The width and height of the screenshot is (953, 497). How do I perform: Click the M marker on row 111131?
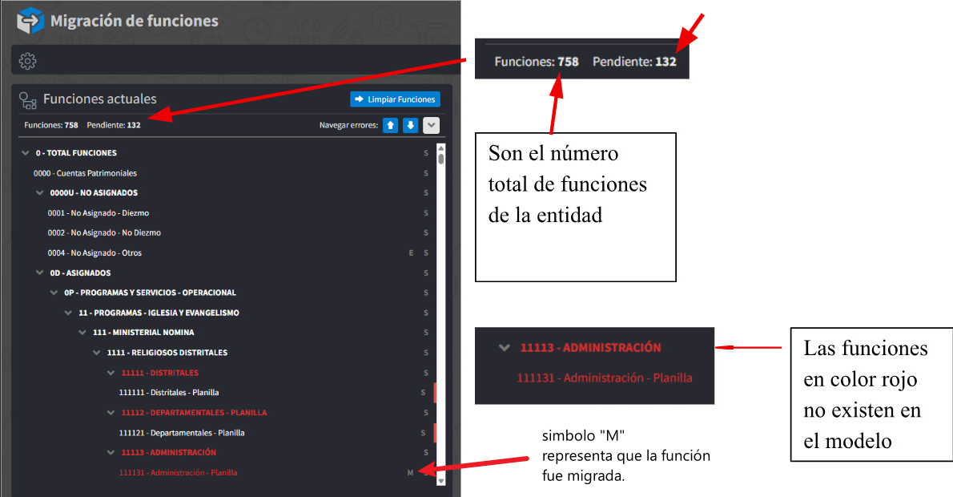pyautogui.click(x=410, y=473)
